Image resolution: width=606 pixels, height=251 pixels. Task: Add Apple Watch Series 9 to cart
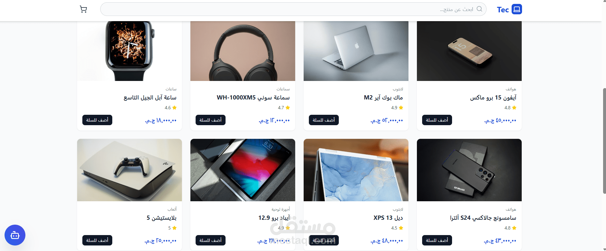point(97,120)
